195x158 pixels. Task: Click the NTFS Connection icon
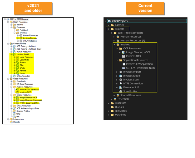pyautogui.click(x=121, y=84)
